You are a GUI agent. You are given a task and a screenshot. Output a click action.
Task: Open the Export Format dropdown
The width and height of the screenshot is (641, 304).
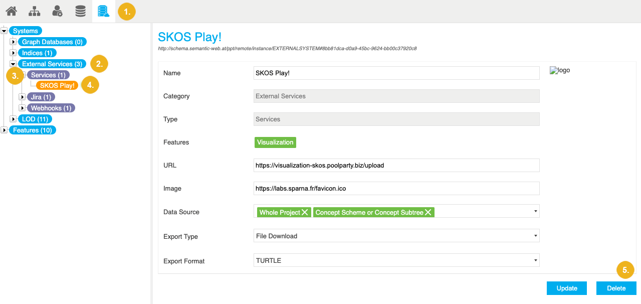click(397, 260)
